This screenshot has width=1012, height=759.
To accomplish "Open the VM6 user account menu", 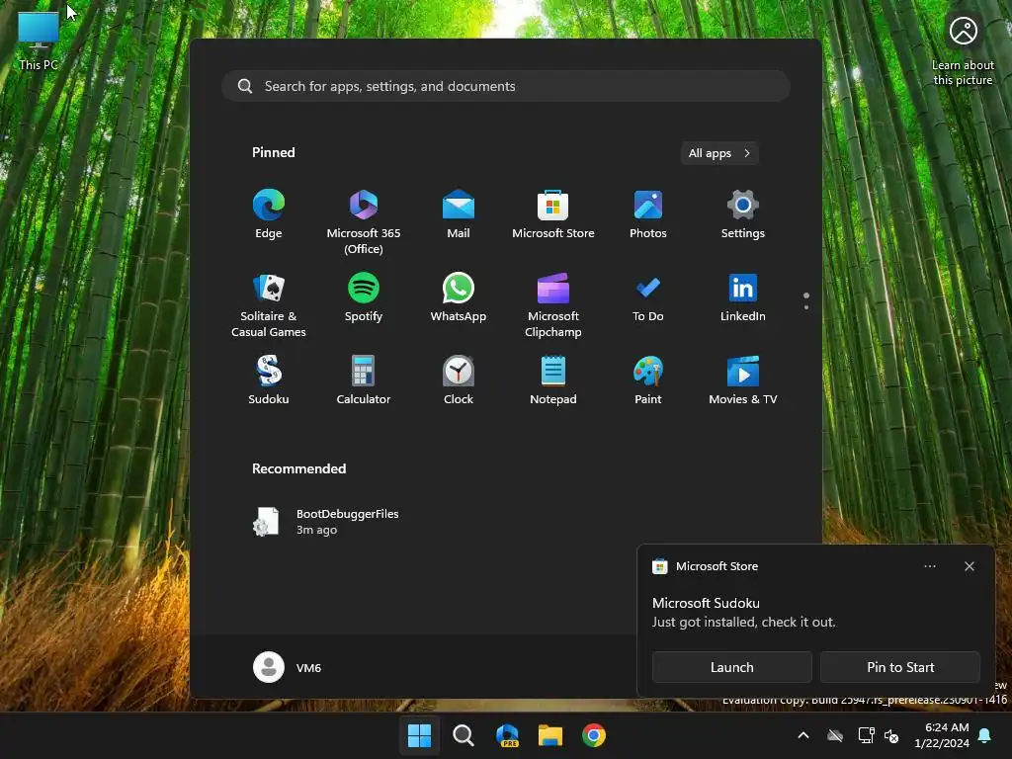I will (288, 667).
